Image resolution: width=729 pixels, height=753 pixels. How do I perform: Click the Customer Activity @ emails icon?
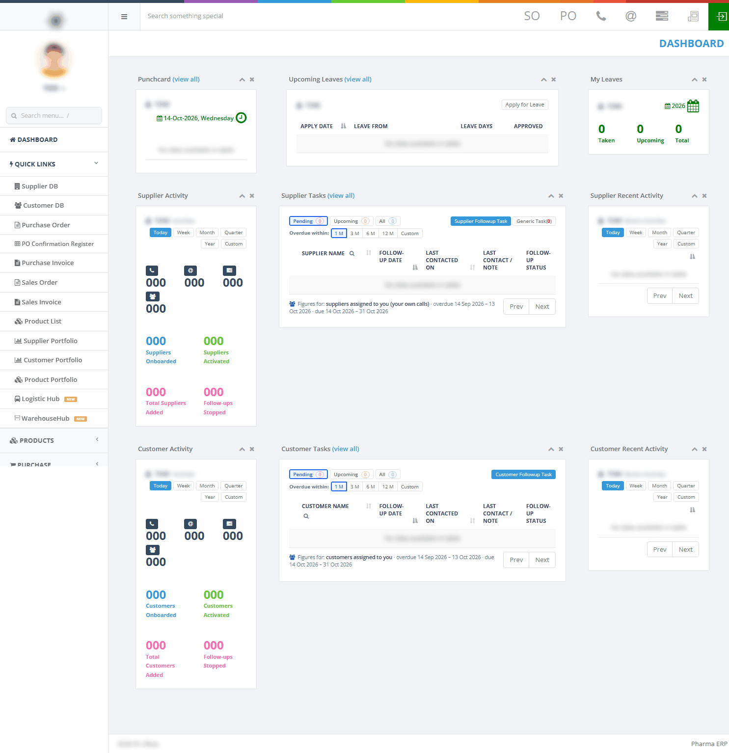click(x=190, y=524)
